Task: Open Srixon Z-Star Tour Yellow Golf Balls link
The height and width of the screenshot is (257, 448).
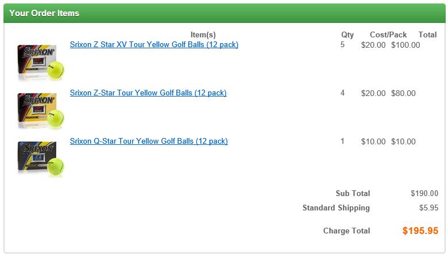Action: (148, 93)
